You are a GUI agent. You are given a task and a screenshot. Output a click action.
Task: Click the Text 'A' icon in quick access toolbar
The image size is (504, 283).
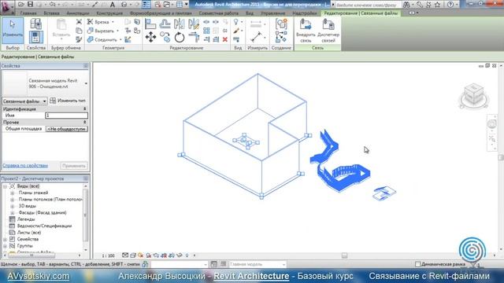tap(112, 5)
